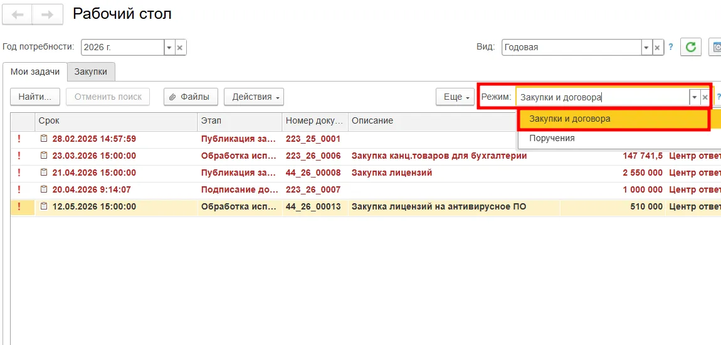Image resolution: width=721 pixels, height=345 pixels.
Task: Open the Вид dropdown arrow
Action: (646, 48)
